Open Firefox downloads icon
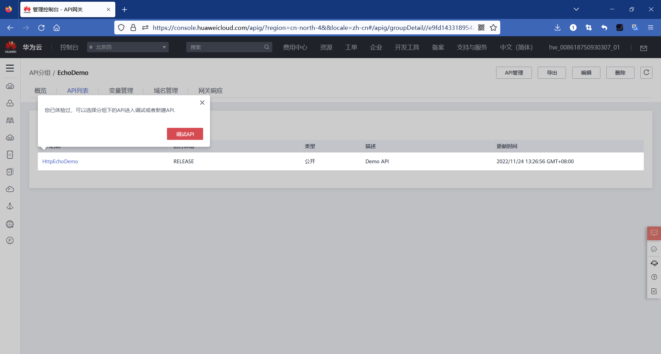The image size is (661, 354). pos(557,27)
